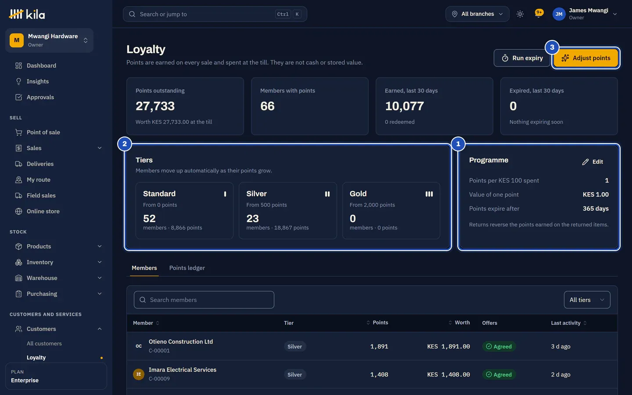Select the Members tab
The image size is (632, 395).
[144, 268]
